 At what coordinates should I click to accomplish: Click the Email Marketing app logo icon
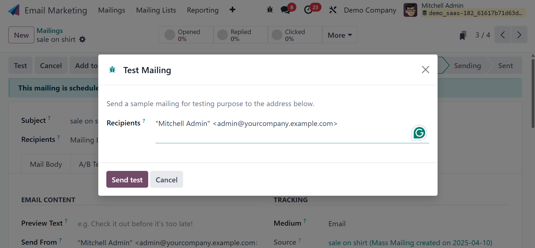click(x=14, y=10)
